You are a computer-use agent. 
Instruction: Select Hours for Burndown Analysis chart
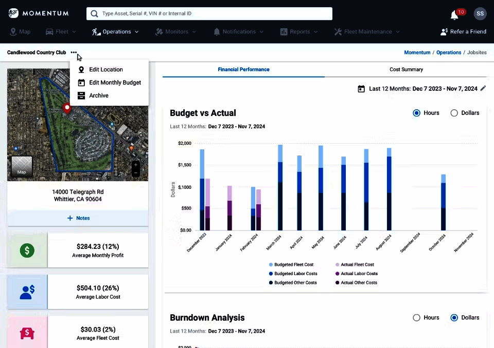[x=416, y=317]
